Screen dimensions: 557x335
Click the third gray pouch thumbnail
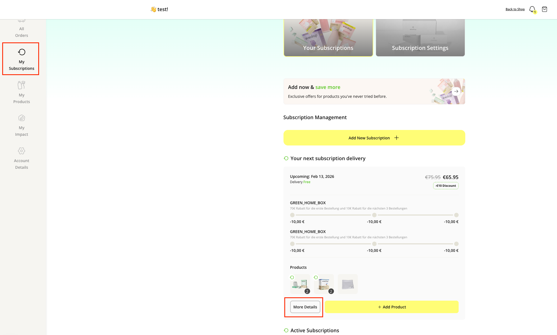pyautogui.click(x=348, y=284)
